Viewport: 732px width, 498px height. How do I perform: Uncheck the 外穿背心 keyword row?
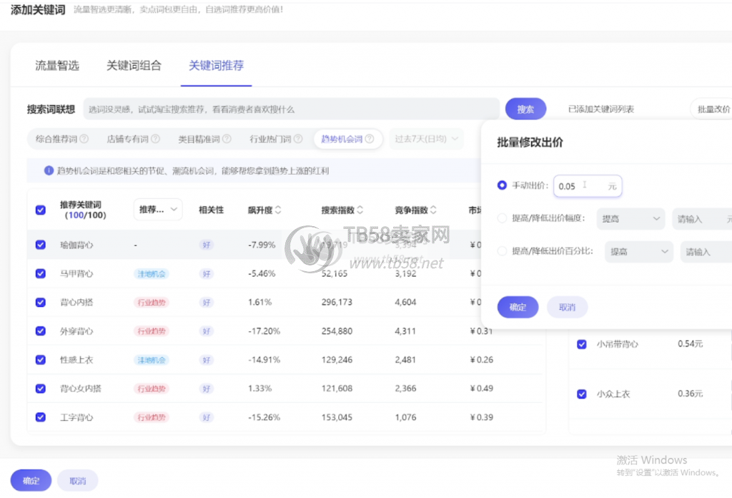41,331
